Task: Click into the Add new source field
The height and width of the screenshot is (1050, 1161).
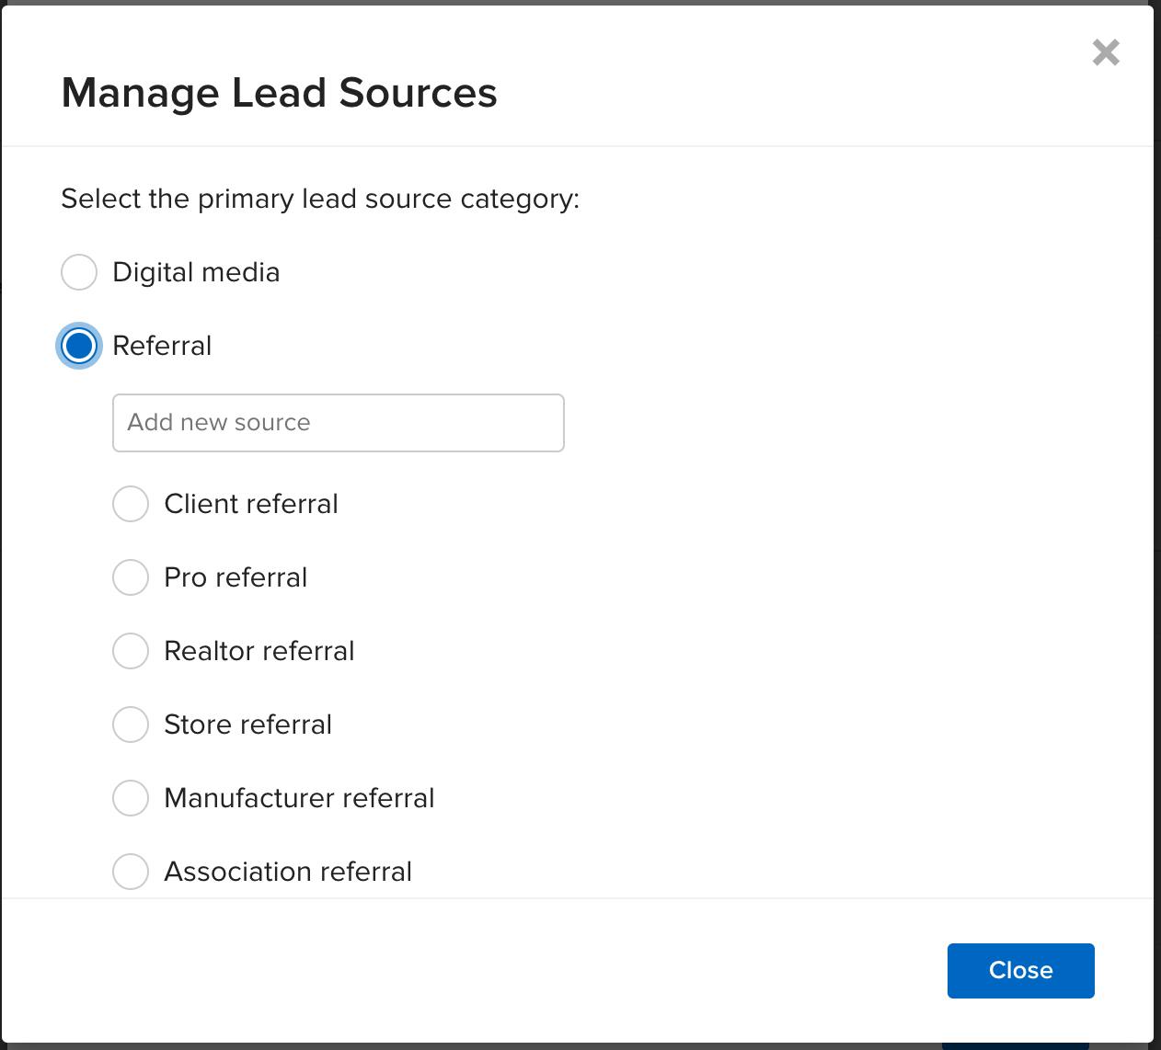Action: [x=338, y=423]
